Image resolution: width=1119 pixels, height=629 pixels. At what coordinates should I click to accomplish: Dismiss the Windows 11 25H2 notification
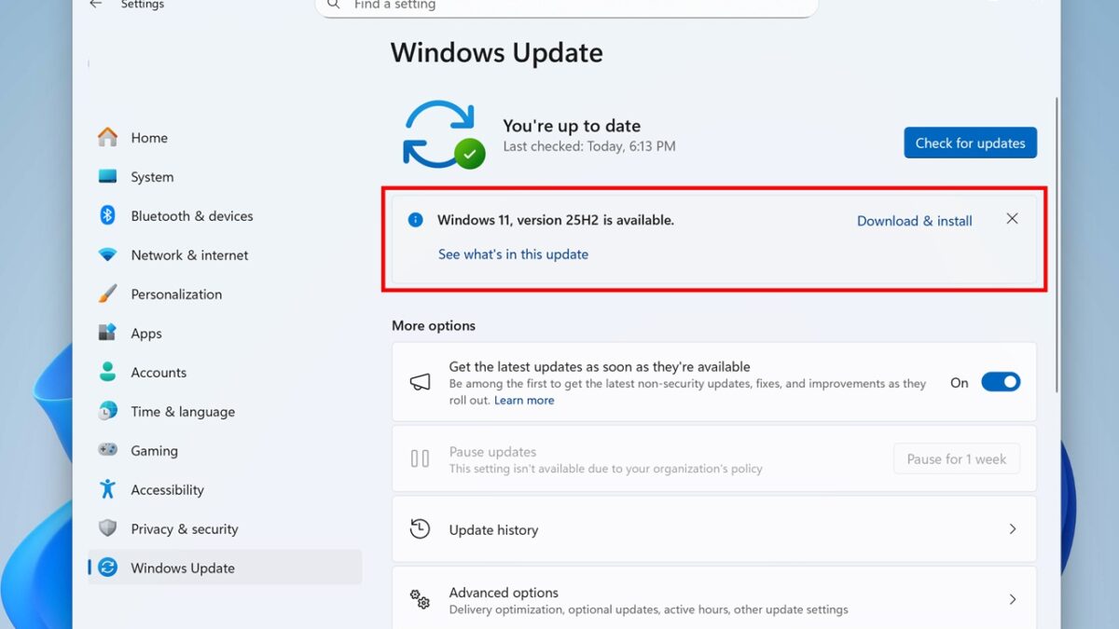coord(1012,219)
